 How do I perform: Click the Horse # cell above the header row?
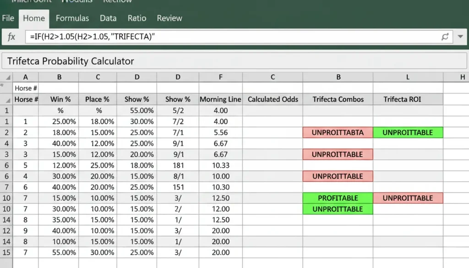[26, 88]
